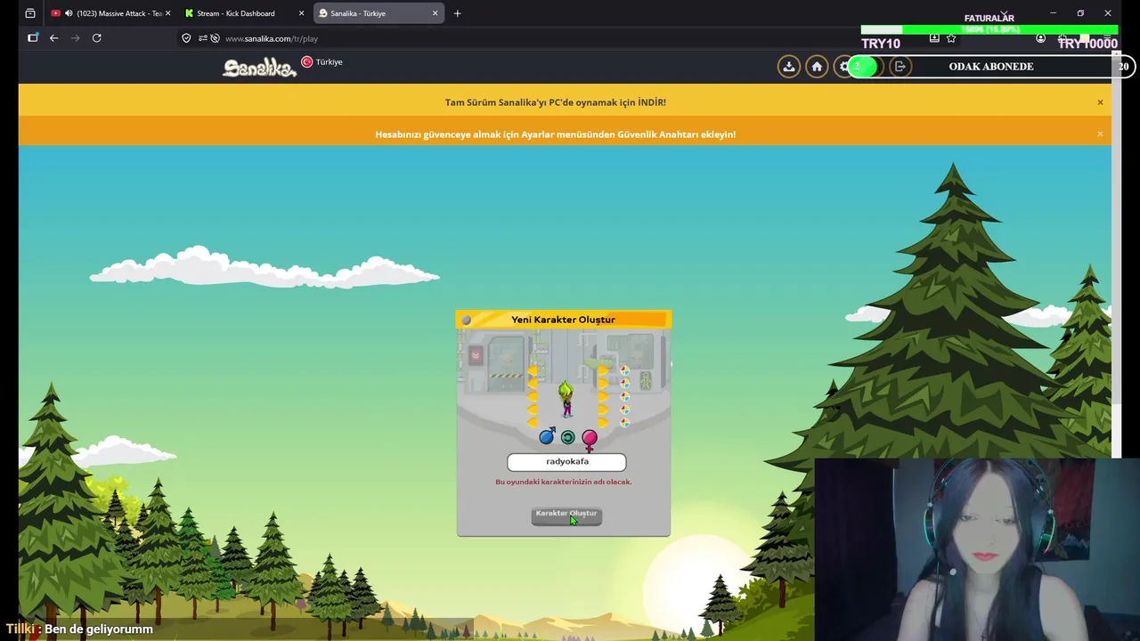Screen dimensions: 1140x641
Task: Click the third left yellow arrow beside character
Action: coord(533,396)
